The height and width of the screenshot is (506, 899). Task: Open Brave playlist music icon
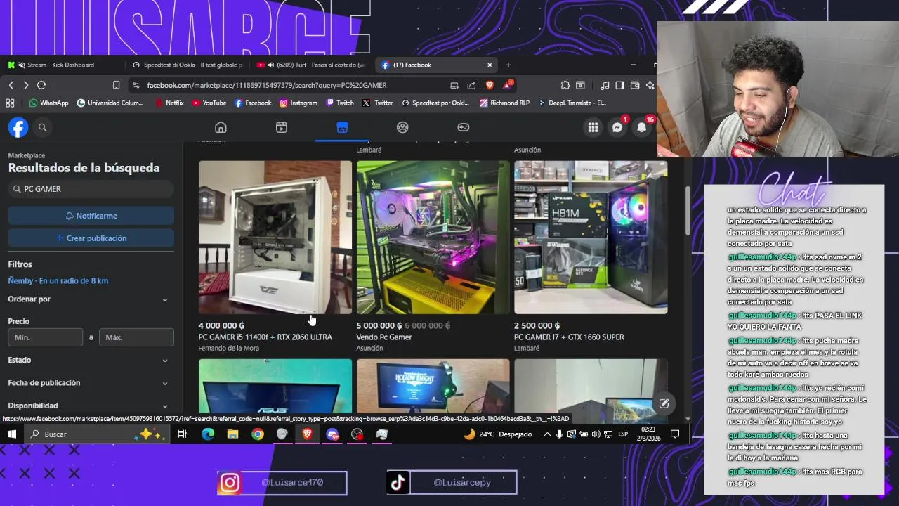click(605, 85)
